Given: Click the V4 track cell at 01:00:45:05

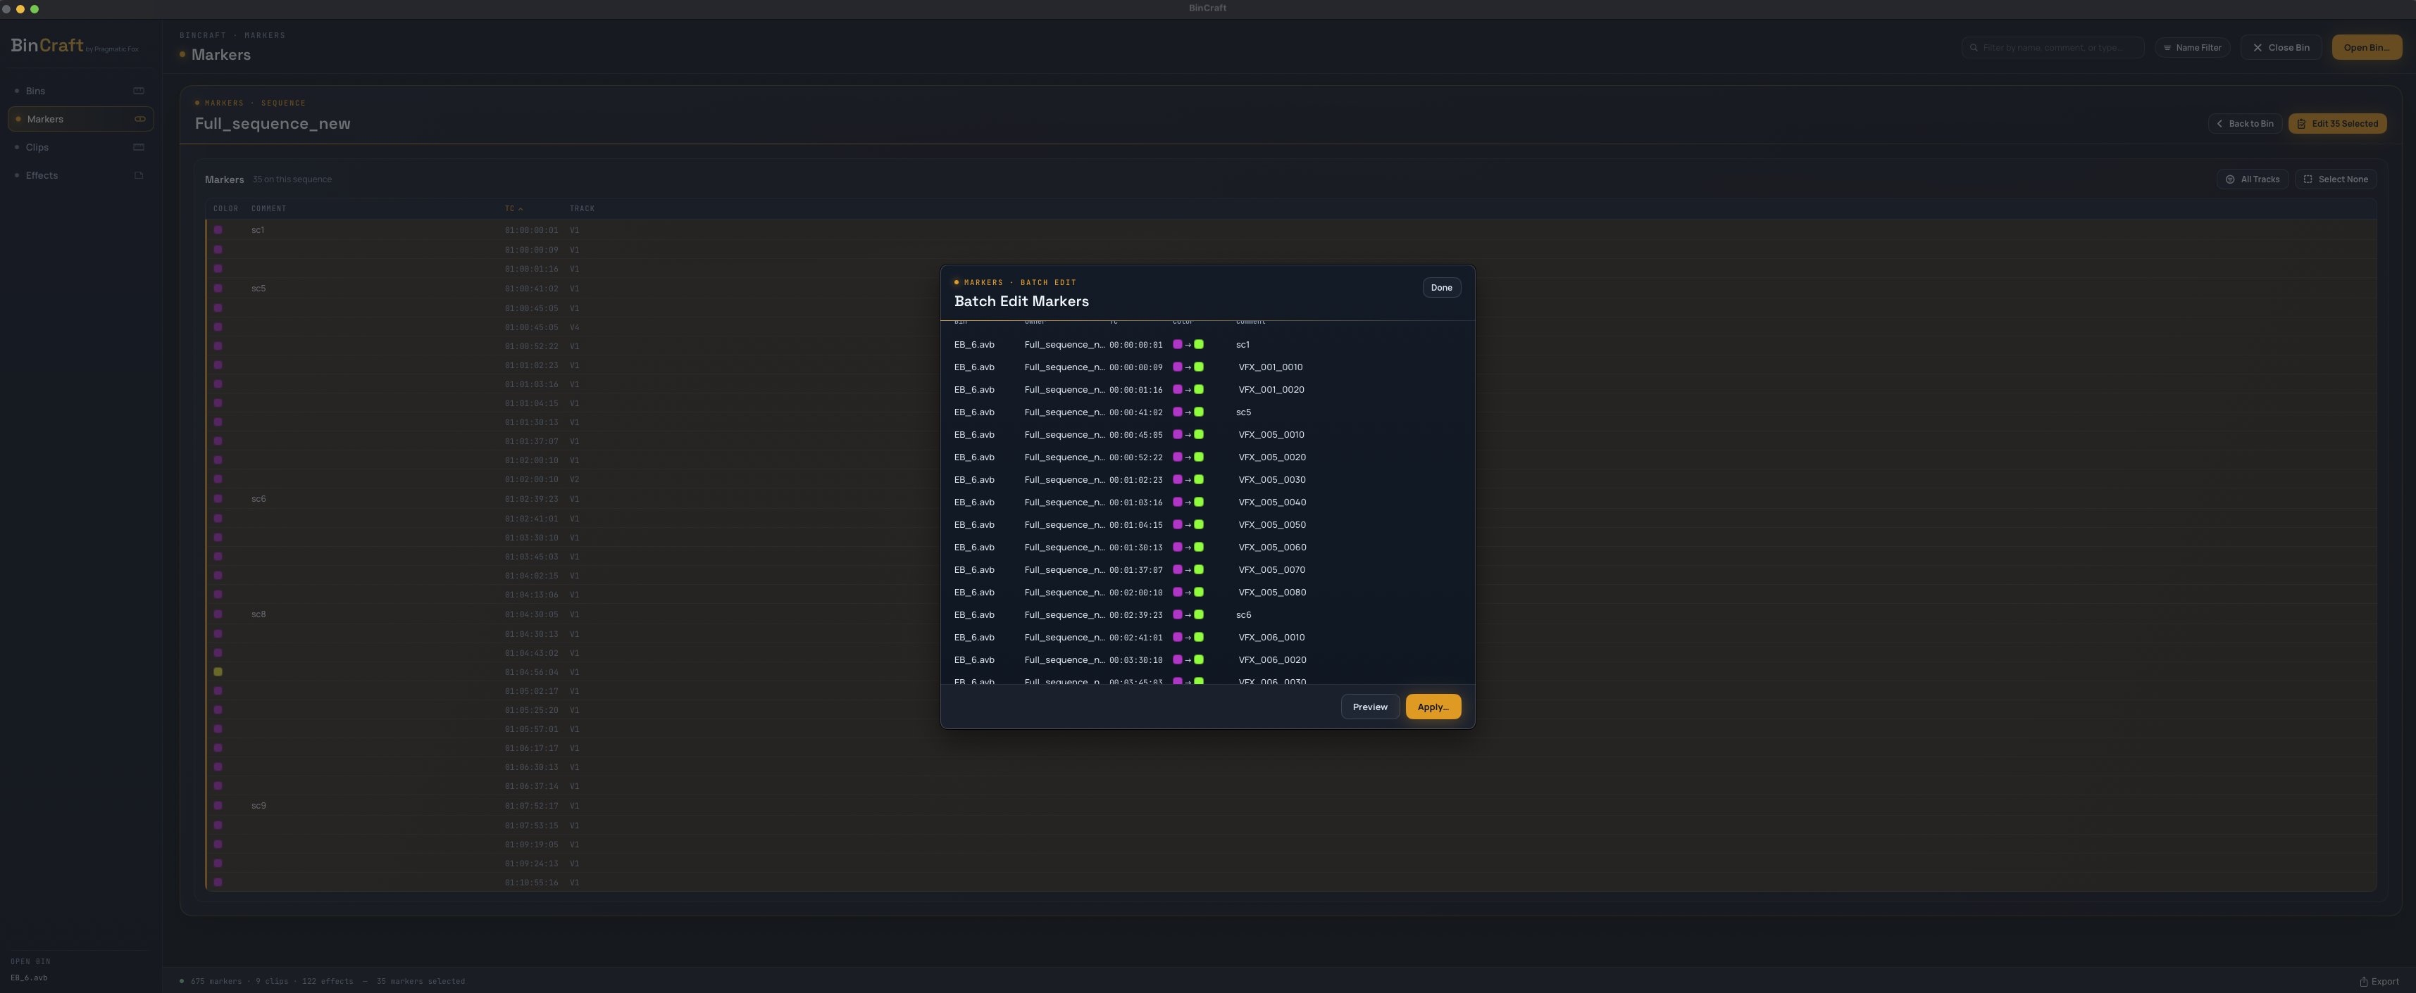Looking at the screenshot, I should coord(574,327).
